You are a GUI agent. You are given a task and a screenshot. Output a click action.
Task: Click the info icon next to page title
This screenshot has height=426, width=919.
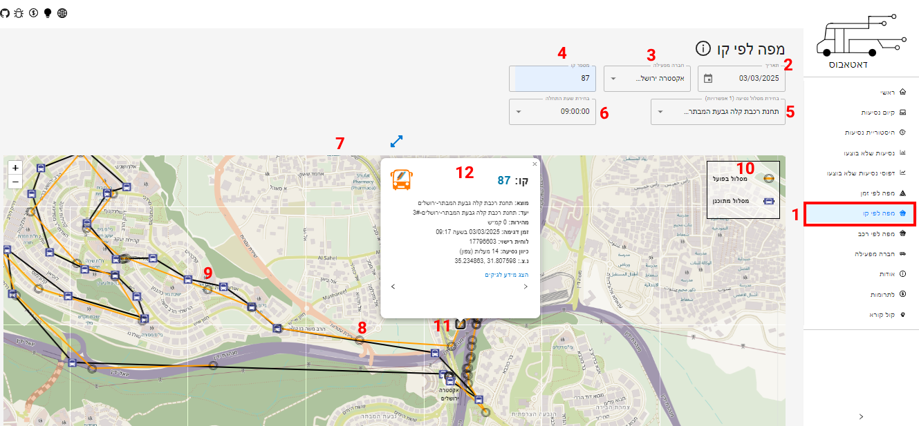703,48
